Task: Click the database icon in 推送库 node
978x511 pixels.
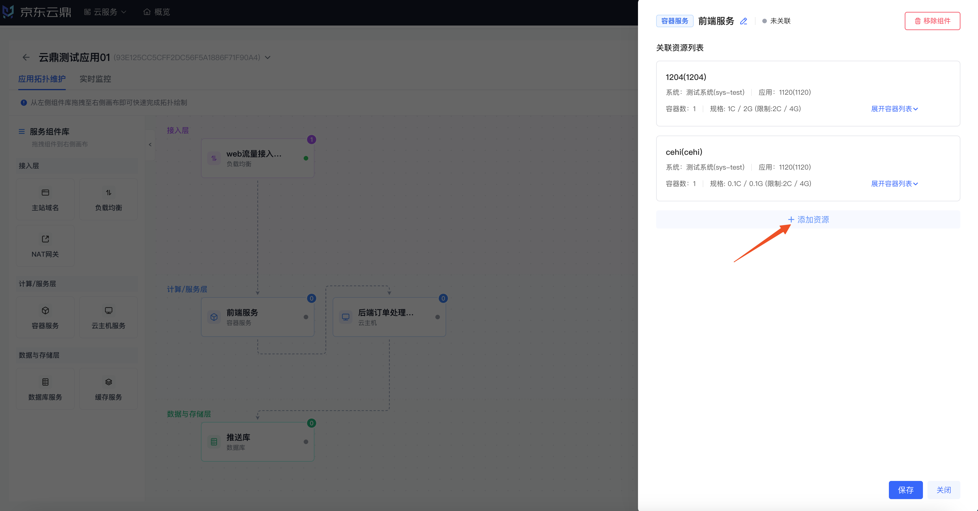Action: tap(214, 442)
